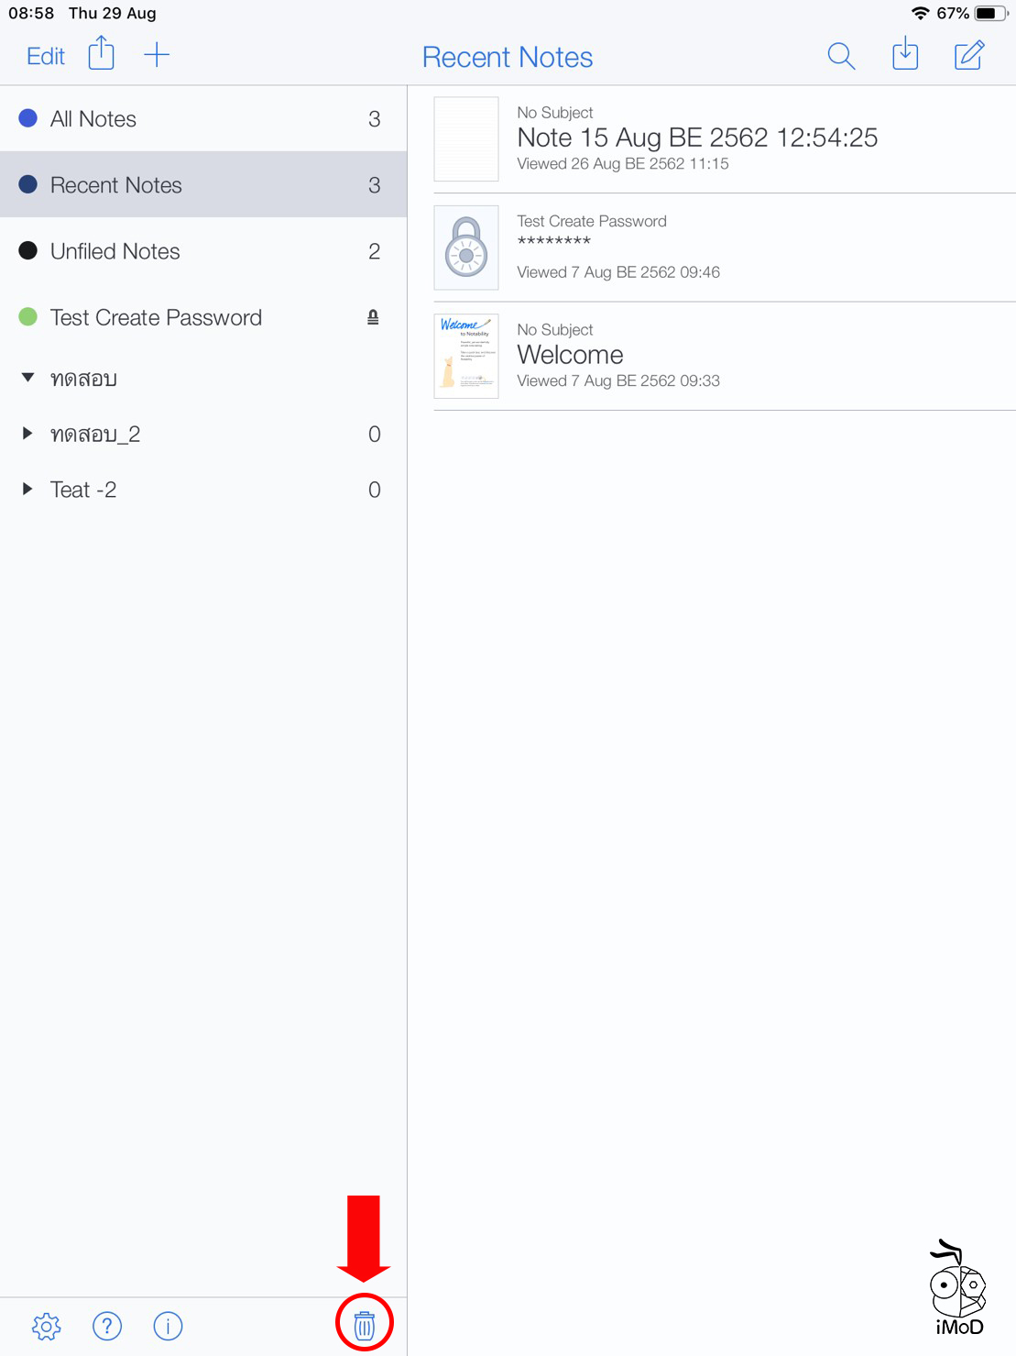Open search using the magnifying glass icon
1016x1356 pixels.
[840, 56]
